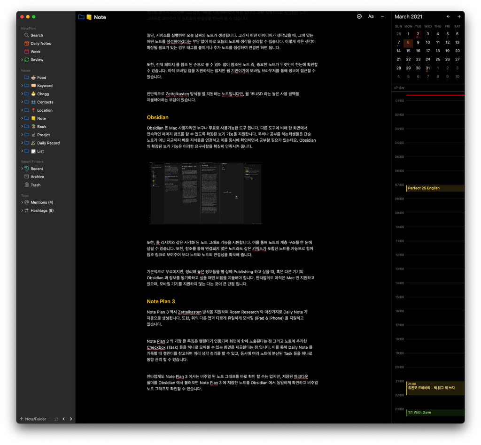This screenshot has height=445, width=481.
Task: Expand the Book folder chevron
Action: pyautogui.click(x=22, y=126)
